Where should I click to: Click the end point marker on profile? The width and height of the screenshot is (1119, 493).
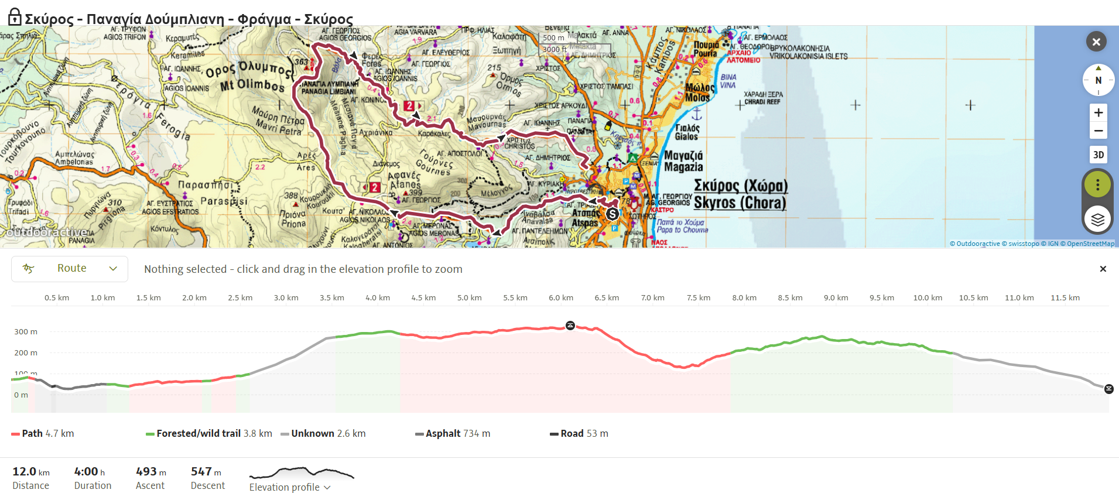pyautogui.click(x=1108, y=389)
